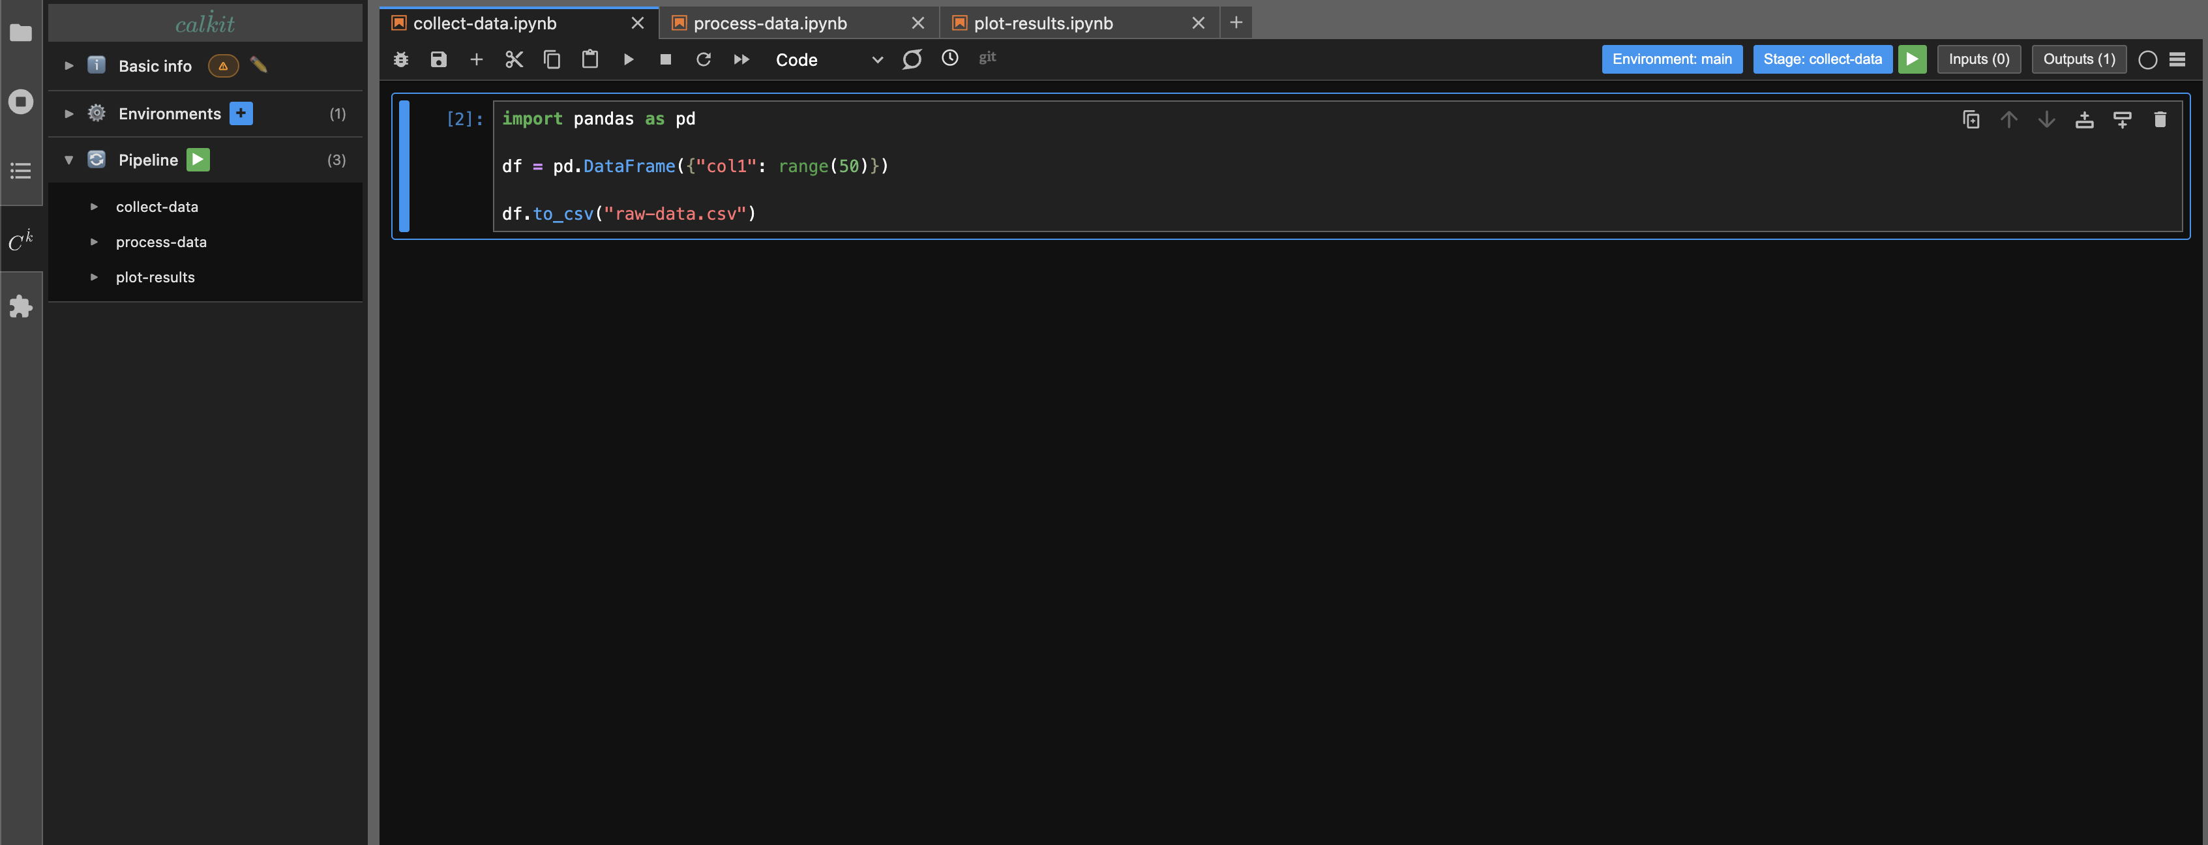The image size is (2208, 845).
Task: Click the save notebook icon
Action: [438, 59]
